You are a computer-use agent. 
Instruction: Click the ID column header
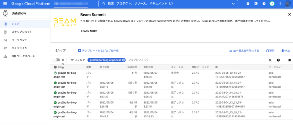point(217,67)
